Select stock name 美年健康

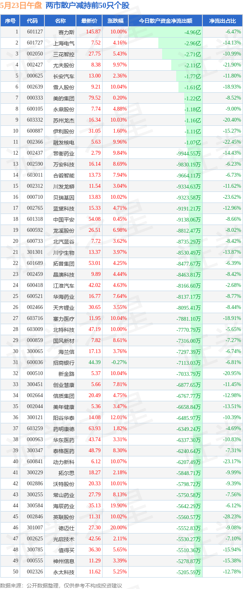tap(64, 407)
